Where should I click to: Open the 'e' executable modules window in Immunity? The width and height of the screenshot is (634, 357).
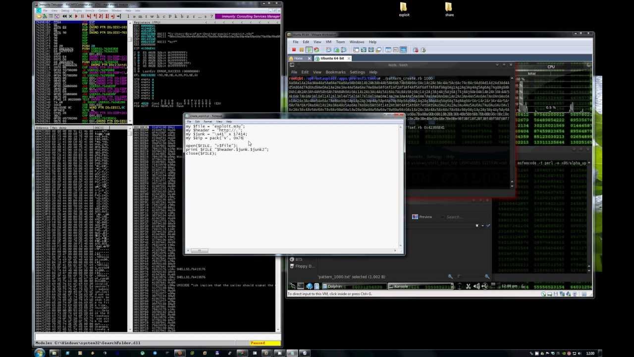pos(134,16)
